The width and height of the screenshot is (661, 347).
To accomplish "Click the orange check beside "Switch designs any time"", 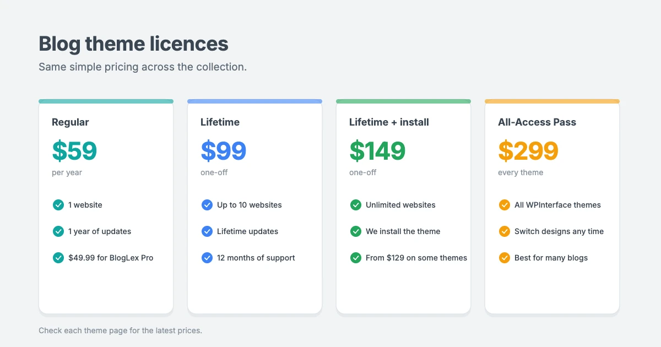I will coord(504,231).
